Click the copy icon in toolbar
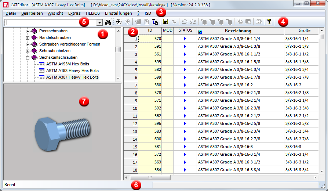328x191 pixels. click(240, 22)
